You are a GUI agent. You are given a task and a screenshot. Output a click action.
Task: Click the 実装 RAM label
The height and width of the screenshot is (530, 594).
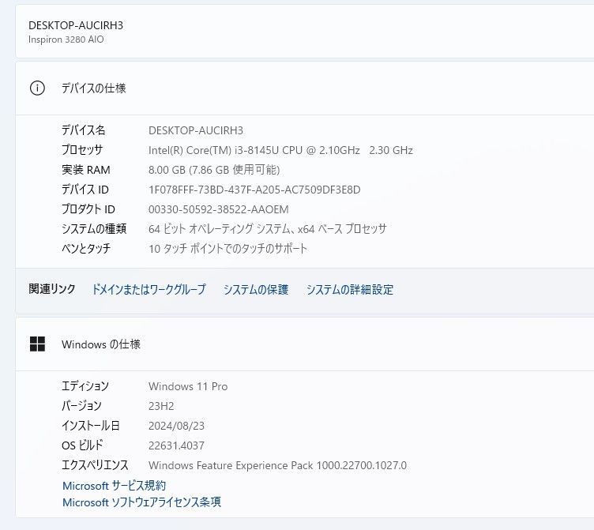point(86,170)
